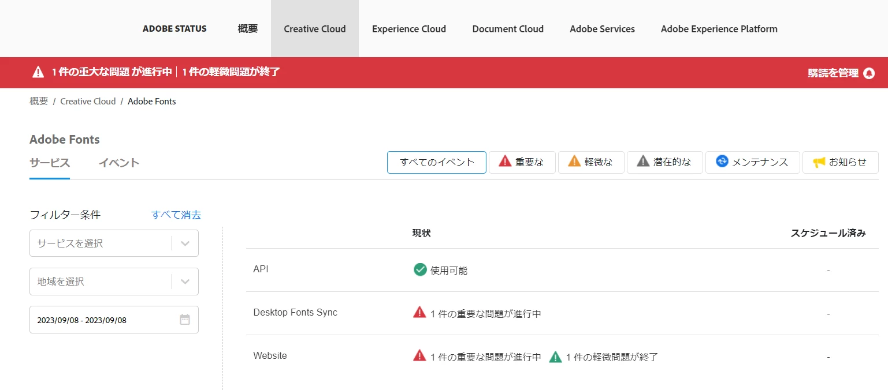The height and width of the screenshot is (390, 888).
Task: Switch to Experience Cloud tab
Action: (x=409, y=29)
